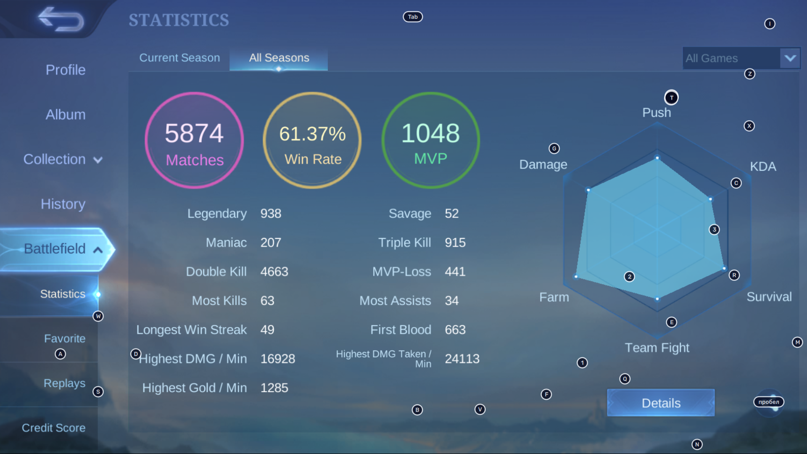Click the Most Kills value 63
Viewport: 807px width, 454px height.
[x=267, y=301]
